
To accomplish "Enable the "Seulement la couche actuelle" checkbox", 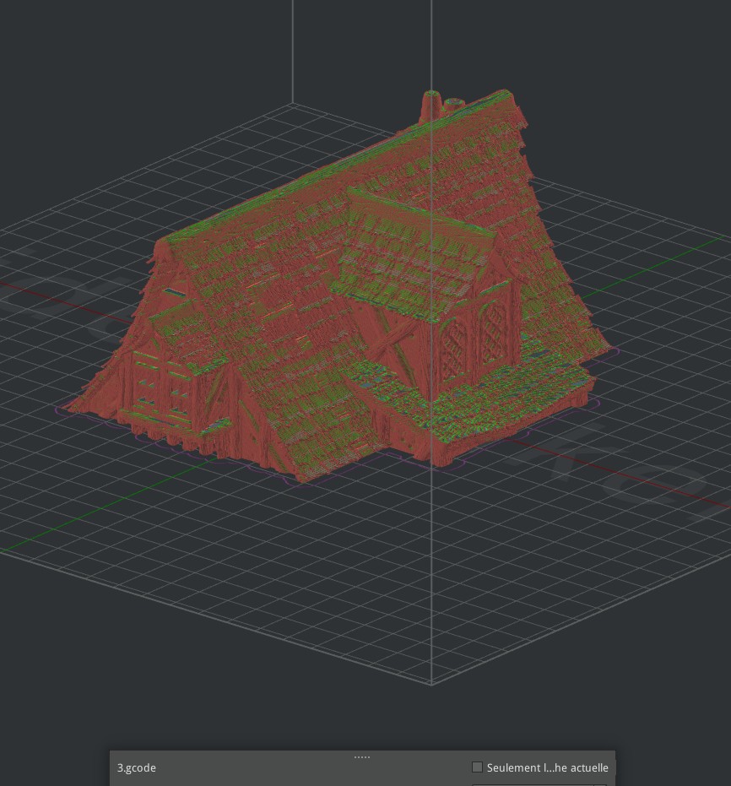I will tap(477, 767).
